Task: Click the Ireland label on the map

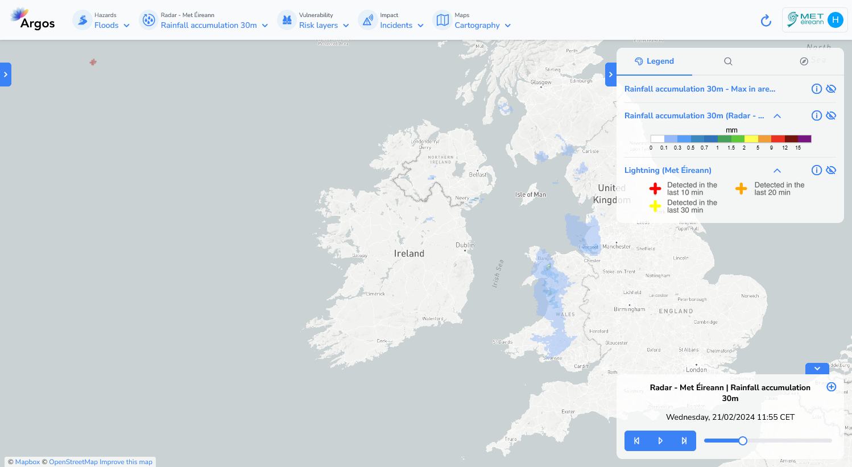Action: [409, 254]
